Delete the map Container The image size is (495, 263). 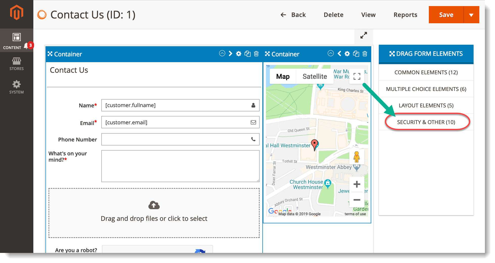(365, 54)
